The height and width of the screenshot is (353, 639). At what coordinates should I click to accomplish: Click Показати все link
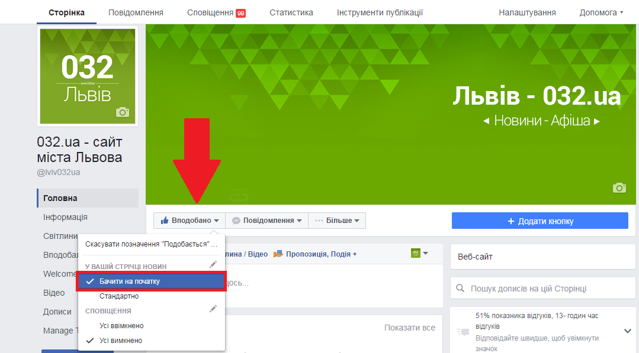[410, 328]
